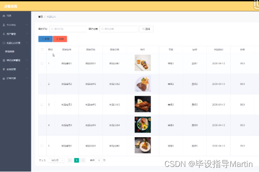Click the 查询 search button

click(x=146, y=29)
